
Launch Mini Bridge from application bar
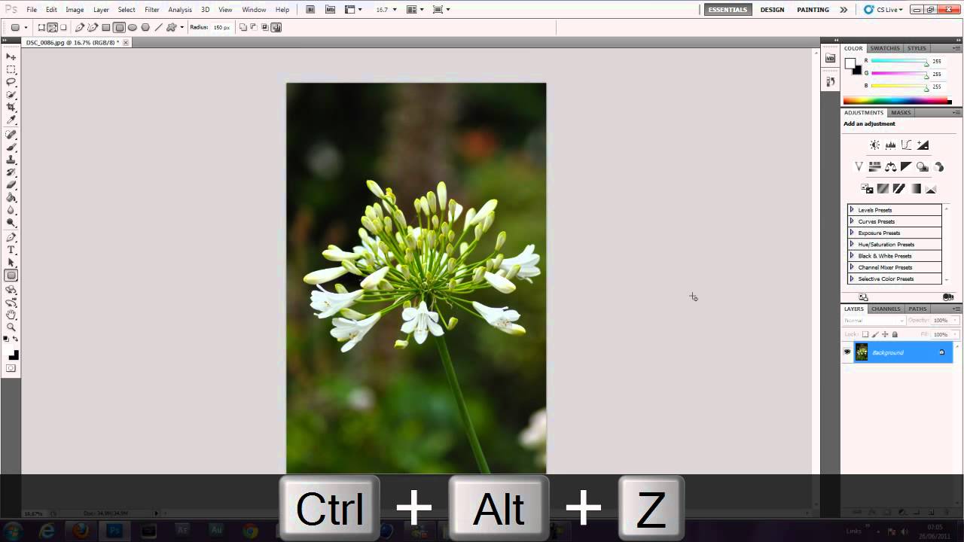[330, 10]
